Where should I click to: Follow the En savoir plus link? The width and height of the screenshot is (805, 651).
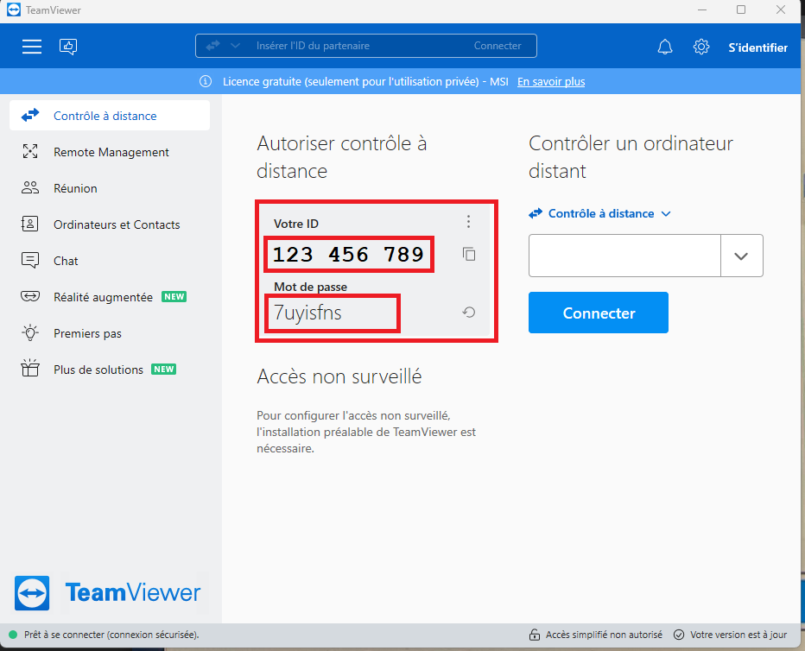pos(550,82)
